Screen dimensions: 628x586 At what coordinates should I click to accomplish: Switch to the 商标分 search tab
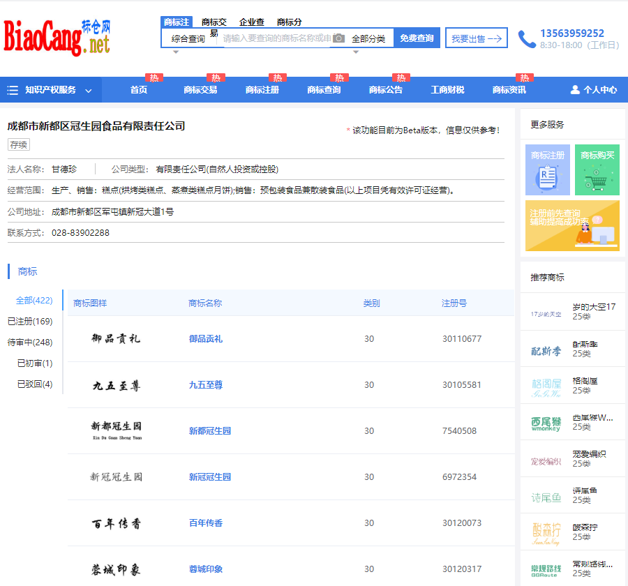(x=289, y=22)
